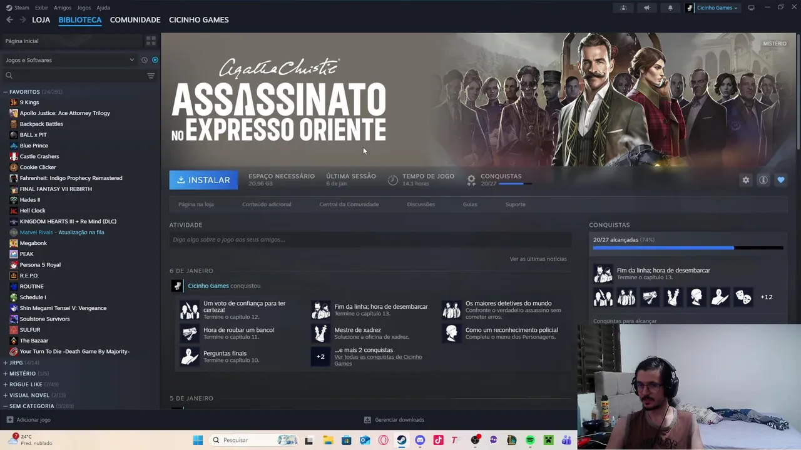This screenshot has height=450, width=801.
Task: Open Suporte link
Action: 516,204
